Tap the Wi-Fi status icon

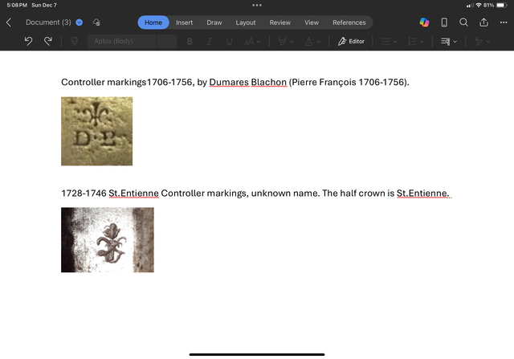coord(479,5)
